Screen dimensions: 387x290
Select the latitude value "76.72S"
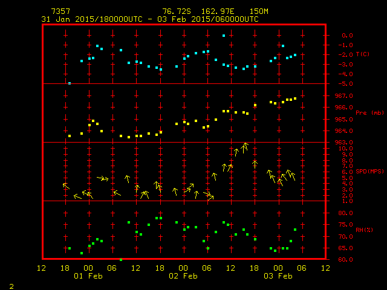tap(174, 11)
